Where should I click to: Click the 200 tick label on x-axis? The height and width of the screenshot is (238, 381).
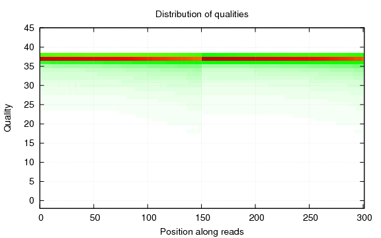(x=257, y=218)
